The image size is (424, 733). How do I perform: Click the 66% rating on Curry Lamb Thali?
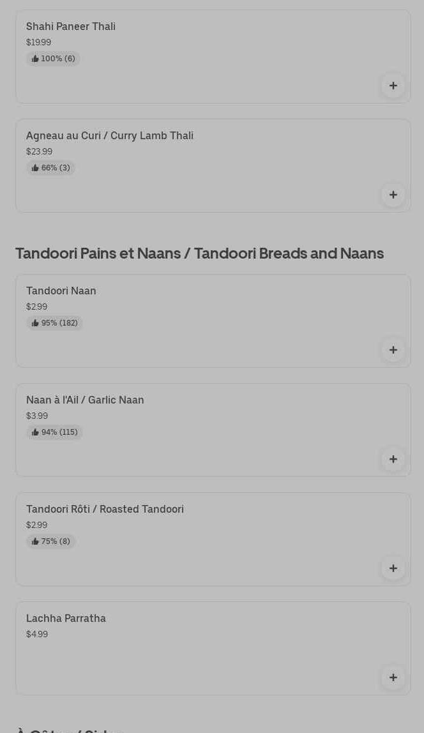pos(50,168)
